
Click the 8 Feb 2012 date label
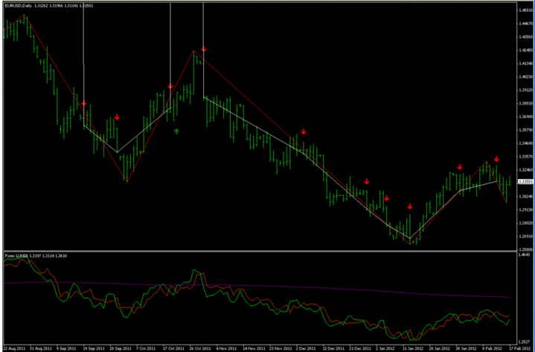click(x=493, y=348)
